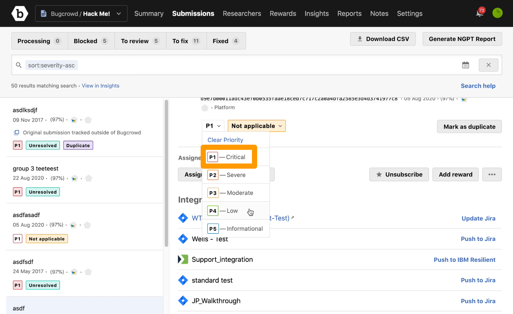Switch to Rewards tab
The height and width of the screenshot is (314, 513).
click(x=283, y=14)
